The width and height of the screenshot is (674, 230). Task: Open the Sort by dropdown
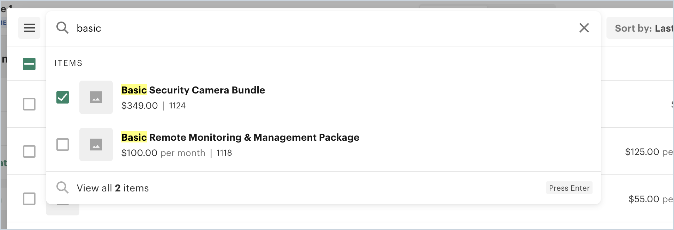(641, 28)
